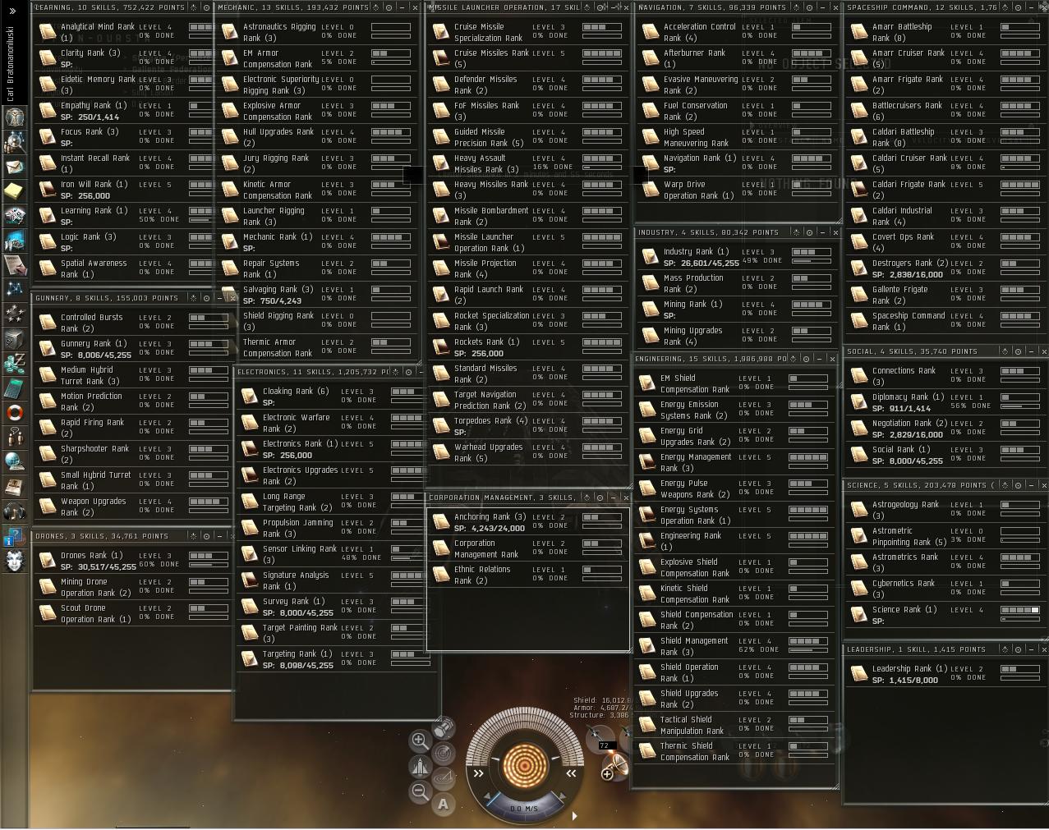Toggle pin on Corporation Management window
Image resolution: width=1049 pixels, height=830 pixels.
tap(588, 498)
